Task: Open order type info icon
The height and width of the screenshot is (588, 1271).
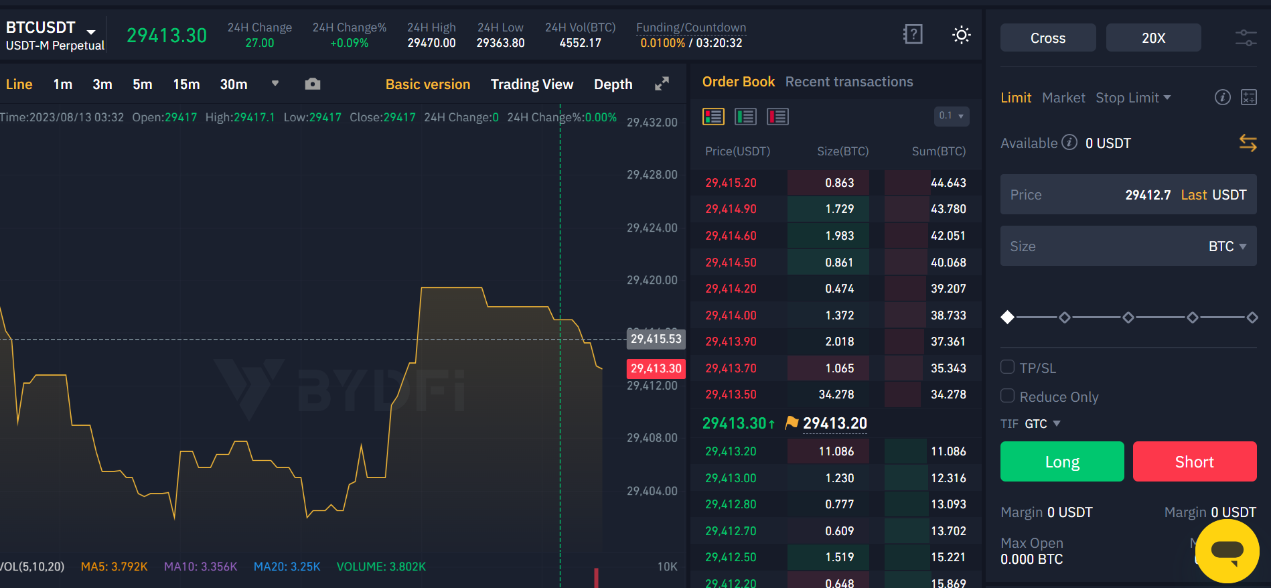Action: (x=1222, y=98)
